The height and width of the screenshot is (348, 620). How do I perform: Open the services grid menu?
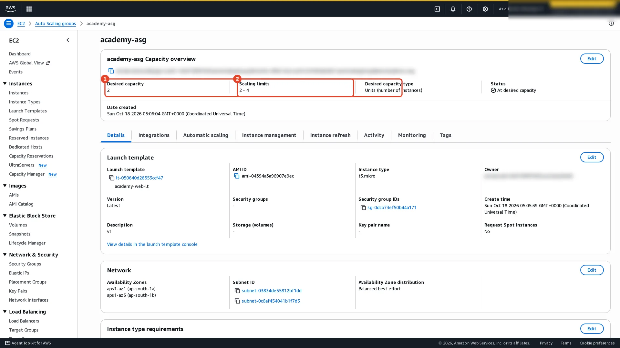(29, 9)
